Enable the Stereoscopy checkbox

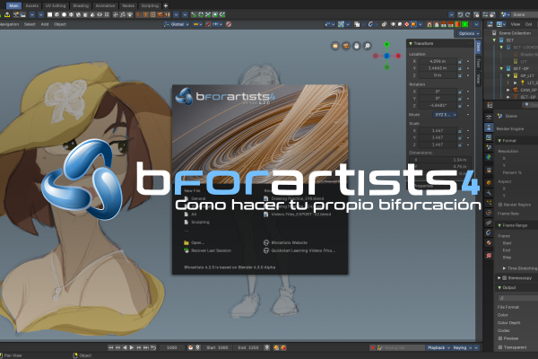505,278
